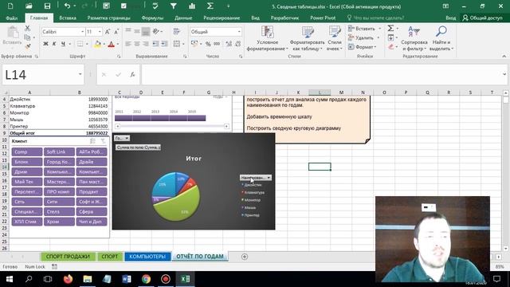The height and width of the screenshot is (287, 510).
Task: Click the Вход sign-in link
Action: [x=450, y=18]
